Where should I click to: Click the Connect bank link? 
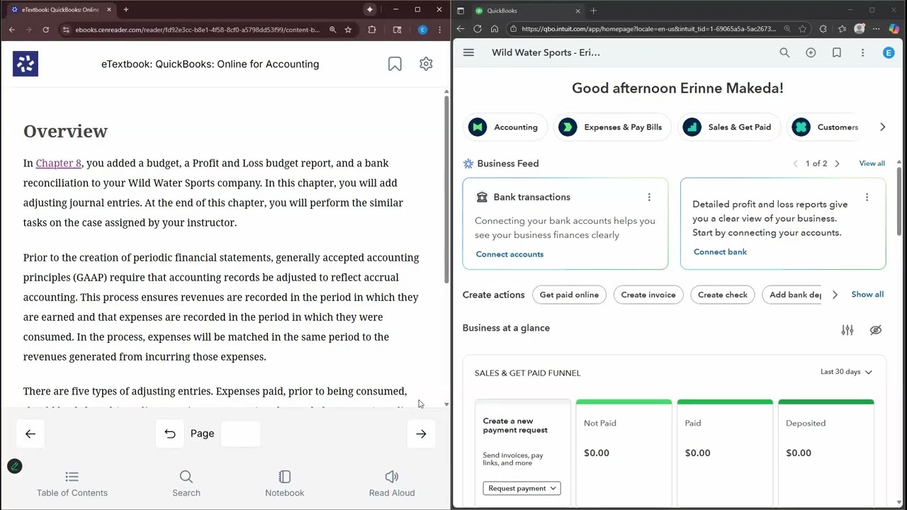point(720,252)
